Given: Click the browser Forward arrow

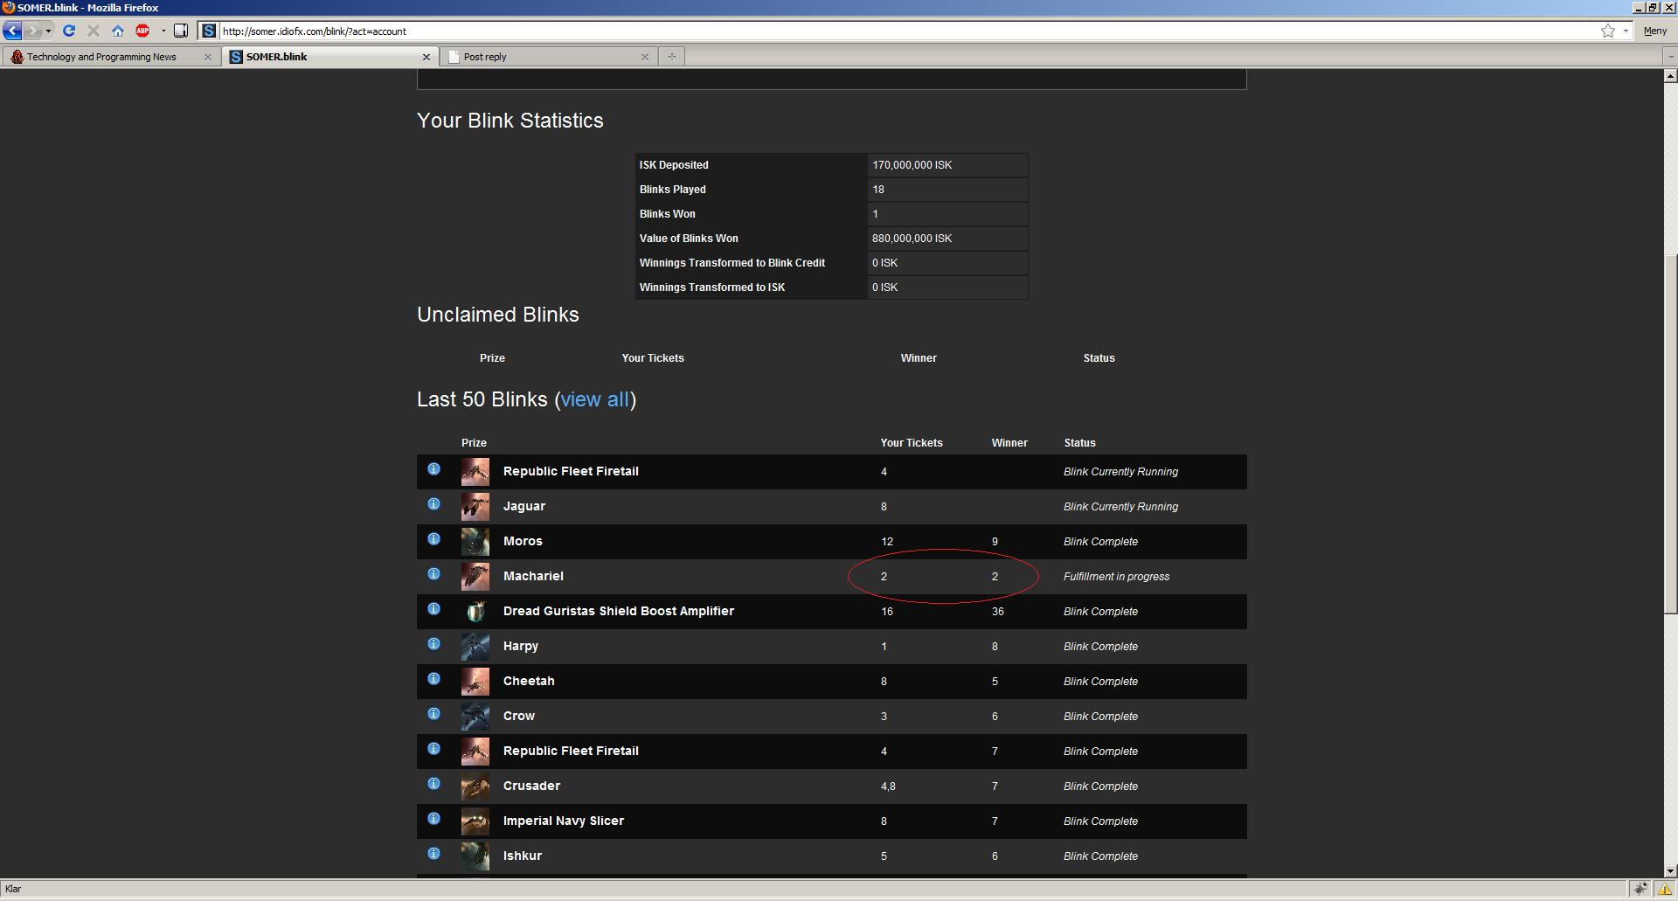Looking at the screenshot, I should (x=32, y=31).
